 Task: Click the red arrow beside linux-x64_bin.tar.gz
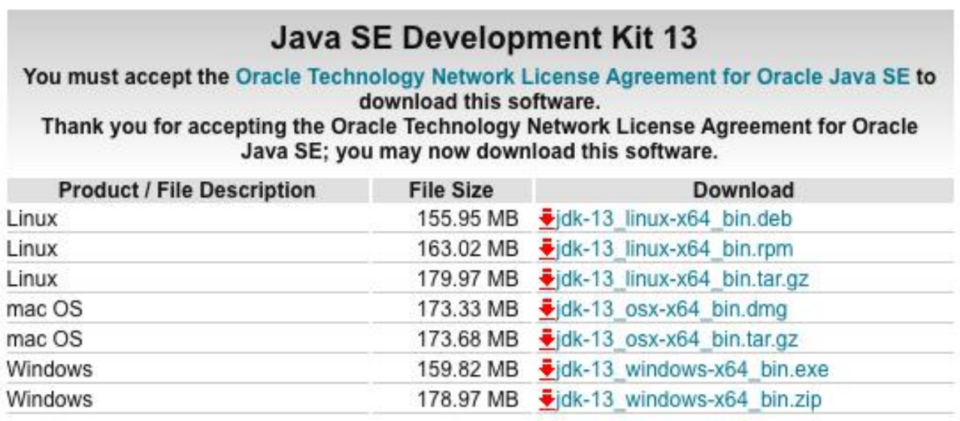point(547,278)
